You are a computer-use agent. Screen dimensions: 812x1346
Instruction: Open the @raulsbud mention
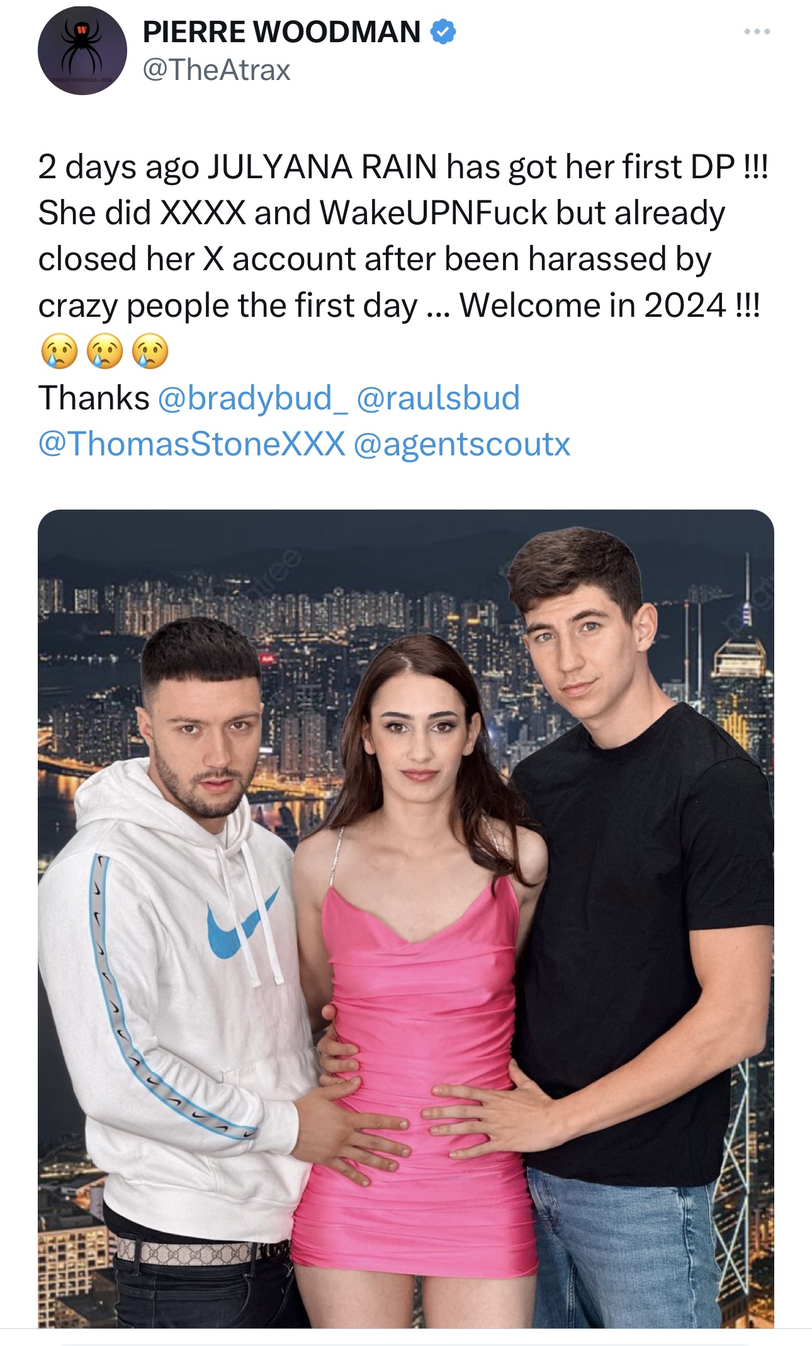coord(438,398)
